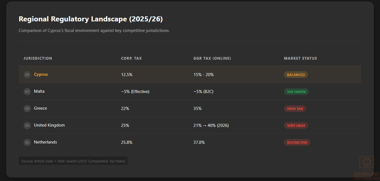Click the NL country badge icon

pyautogui.click(x=27, y=142)
